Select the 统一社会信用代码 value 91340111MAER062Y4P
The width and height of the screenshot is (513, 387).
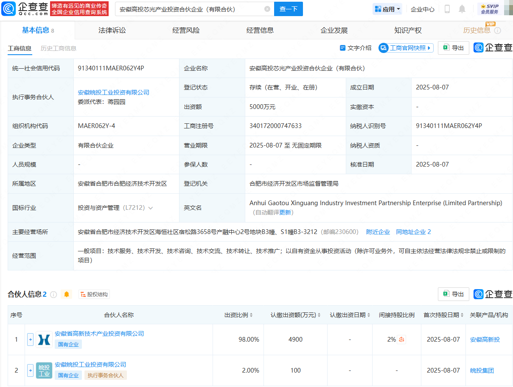point(111,68)
